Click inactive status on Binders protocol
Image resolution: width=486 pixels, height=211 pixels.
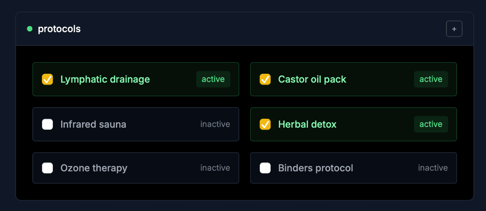pos(432,168)
